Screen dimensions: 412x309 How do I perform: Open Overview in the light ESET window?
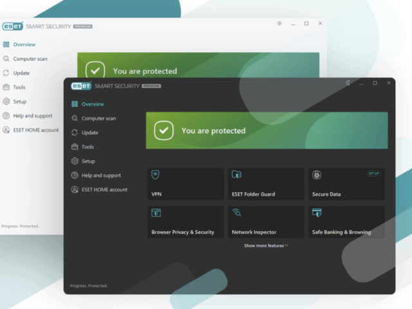tap(19, 44)
